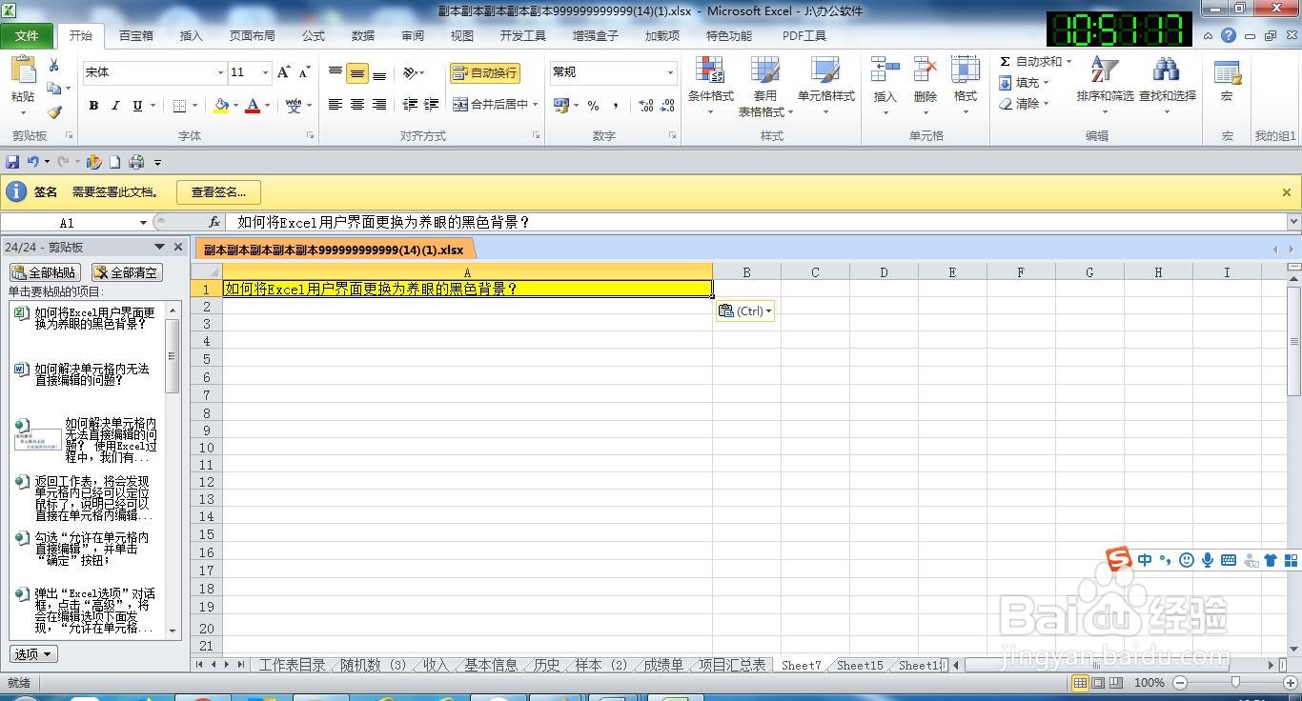Click the percent style icon
Screen dimensions: 1302x701
pos(593,106)
